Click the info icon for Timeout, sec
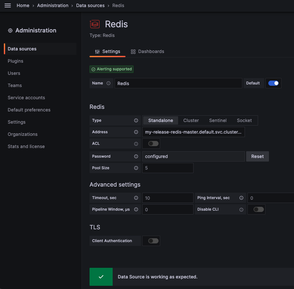The image size is (294, 289). pos(136,198)
